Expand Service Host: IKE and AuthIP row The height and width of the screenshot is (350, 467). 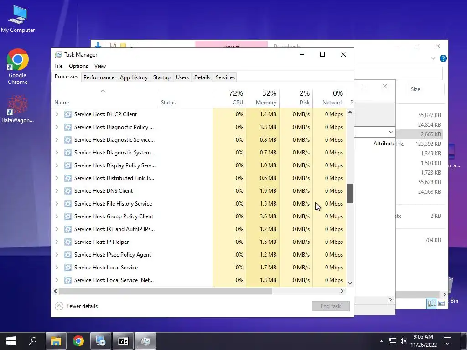tap(57, 229)
